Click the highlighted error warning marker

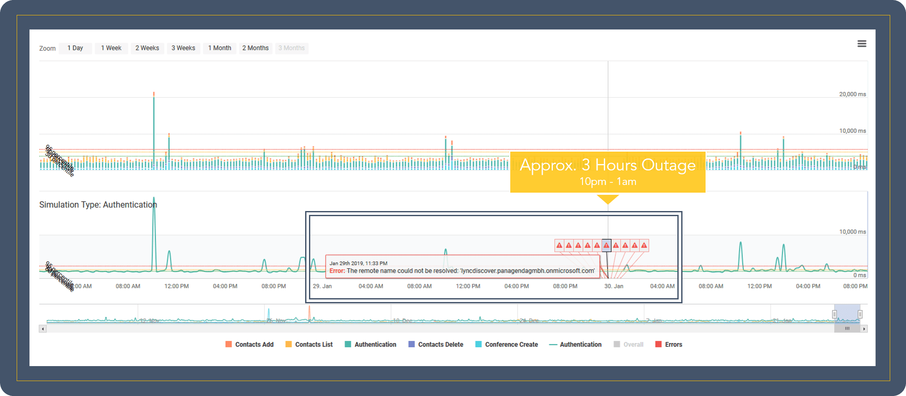pos(606,245)
